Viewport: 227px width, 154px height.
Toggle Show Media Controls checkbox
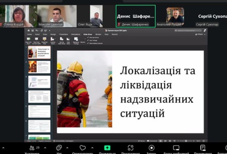88,43
